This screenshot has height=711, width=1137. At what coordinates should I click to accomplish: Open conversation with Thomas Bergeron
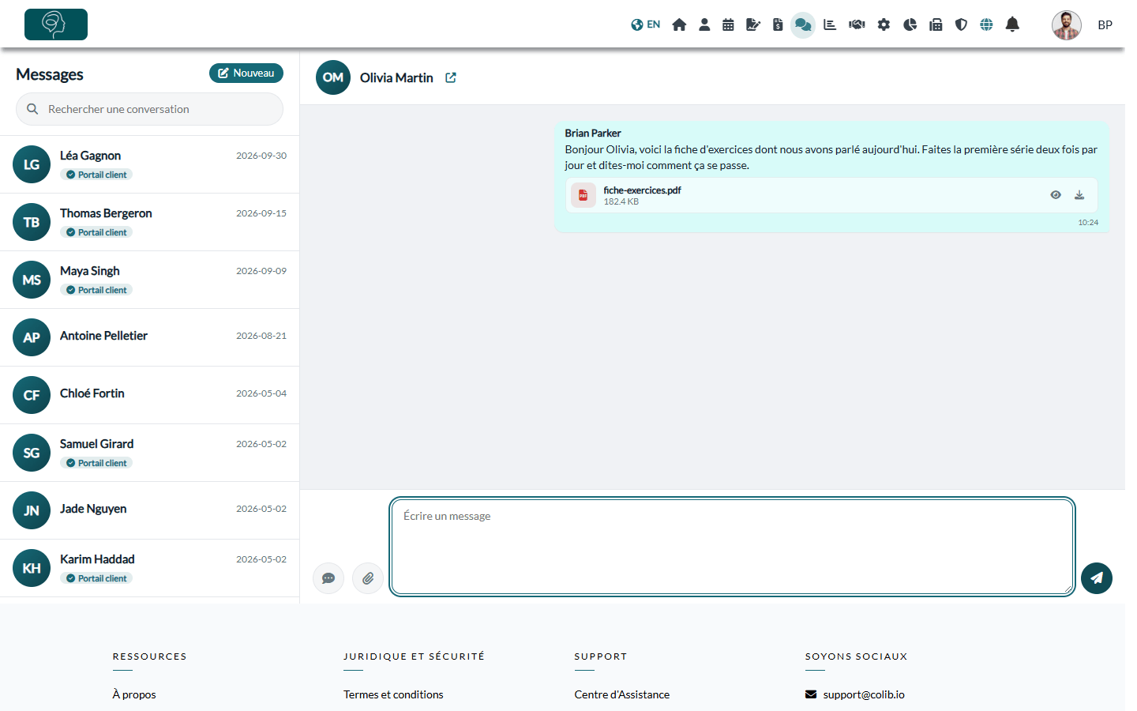(149, 222)
